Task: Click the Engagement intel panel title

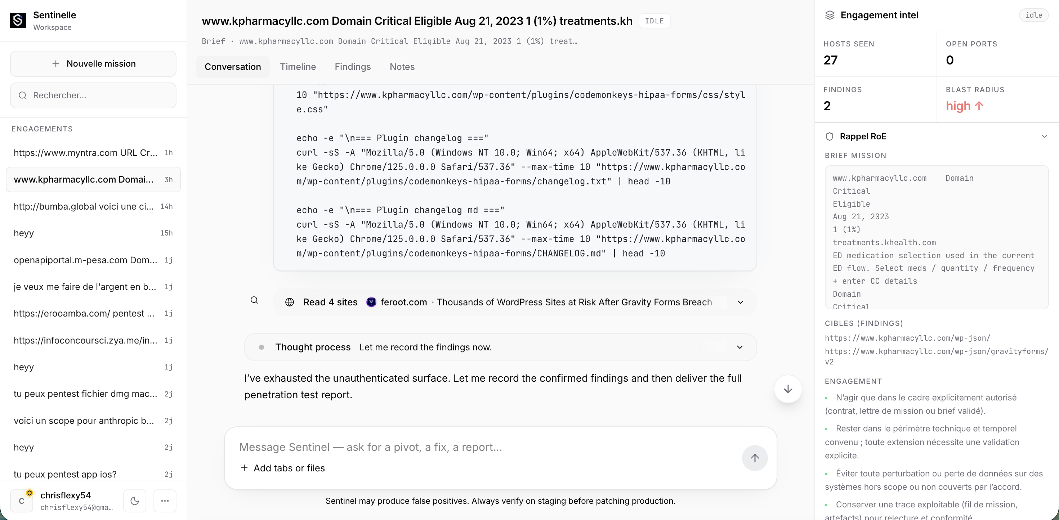Action: point(879,15)
